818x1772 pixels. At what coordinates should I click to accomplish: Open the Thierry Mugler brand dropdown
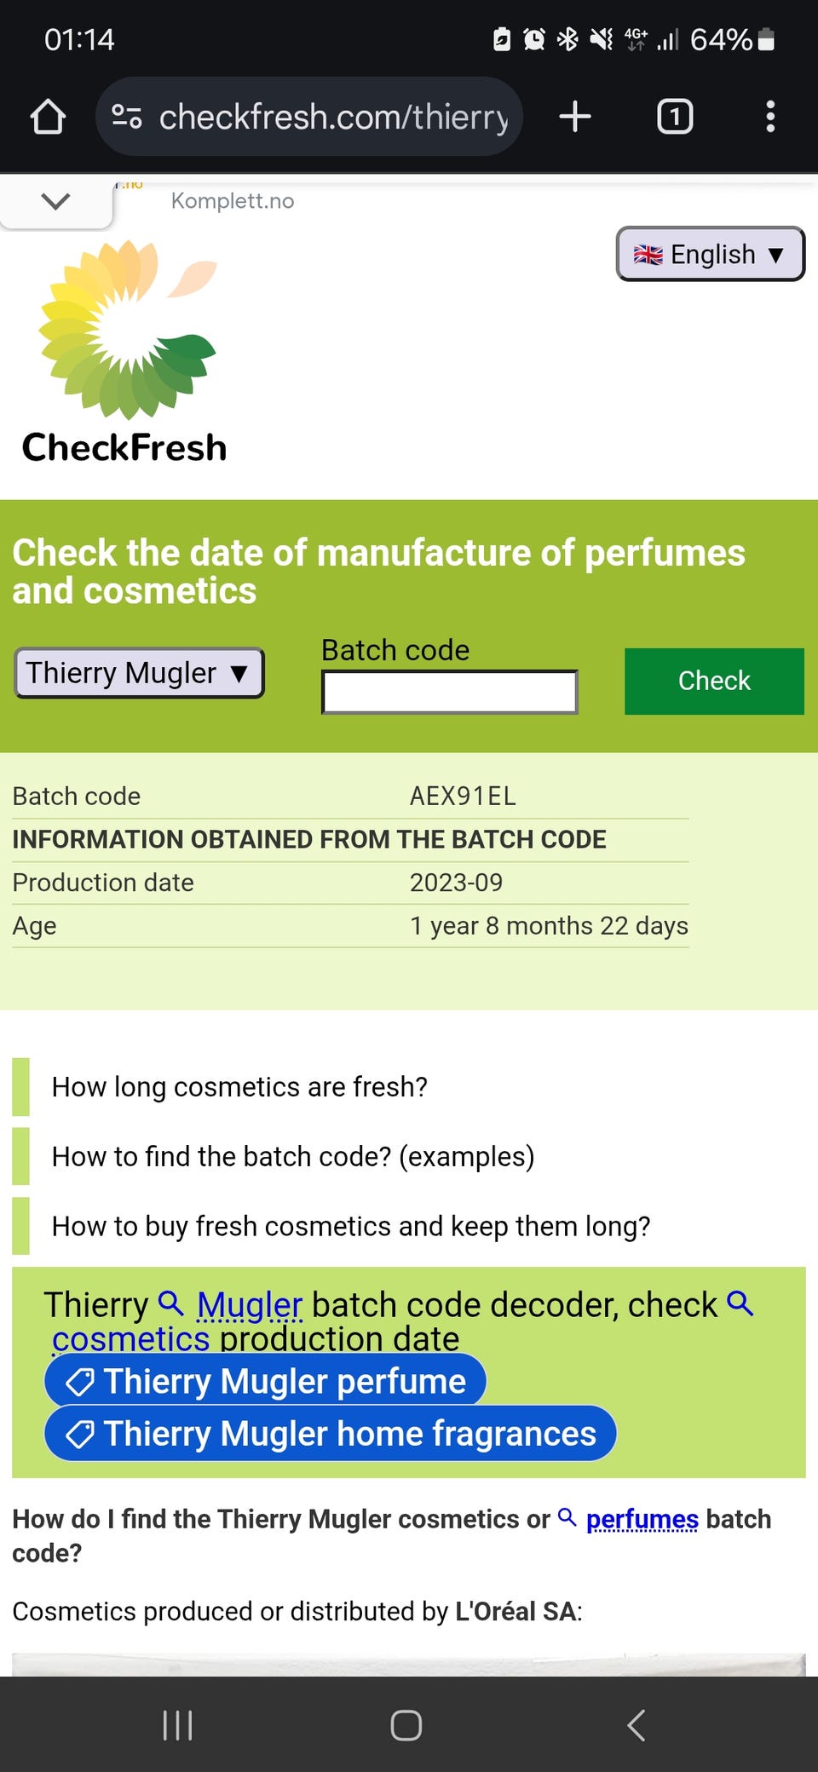coord(139,673)
